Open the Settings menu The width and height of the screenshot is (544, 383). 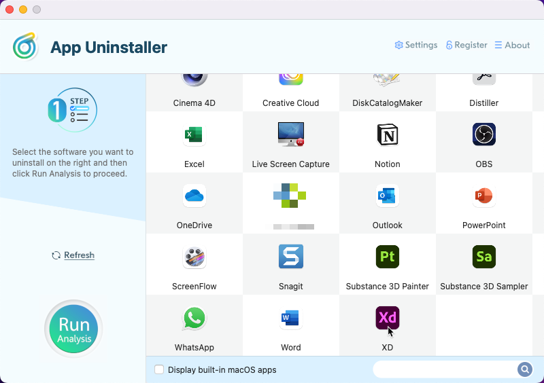tap(416, 45)
